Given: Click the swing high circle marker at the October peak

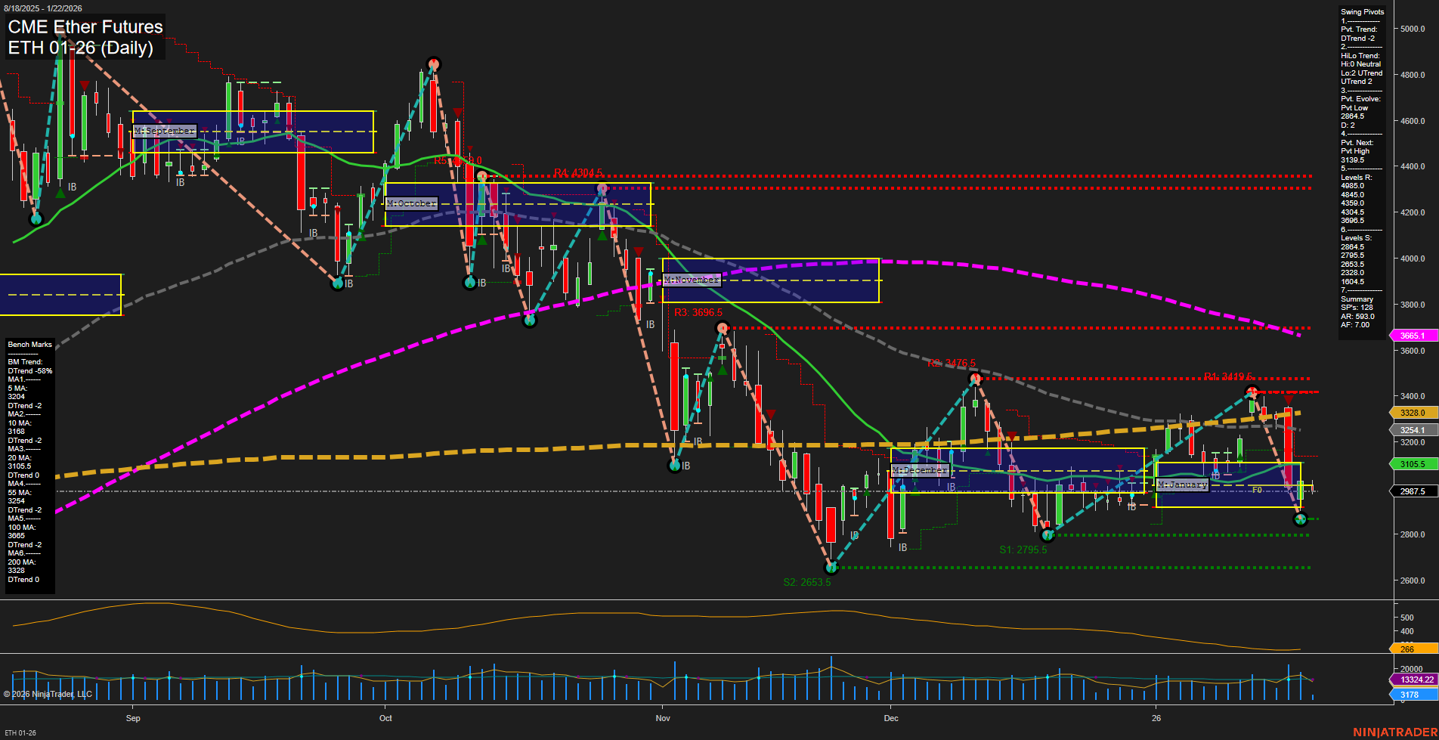Looking at the screenshot, I should [435, 65].
